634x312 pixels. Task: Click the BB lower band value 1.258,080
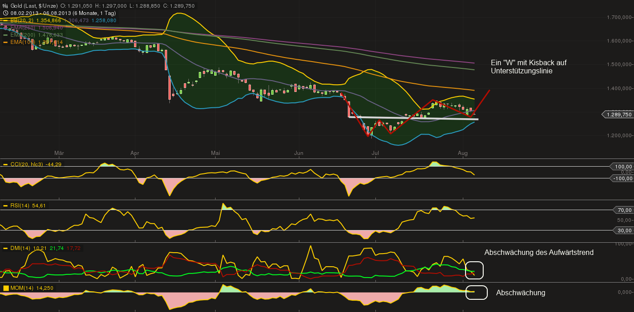click(104, 20)
